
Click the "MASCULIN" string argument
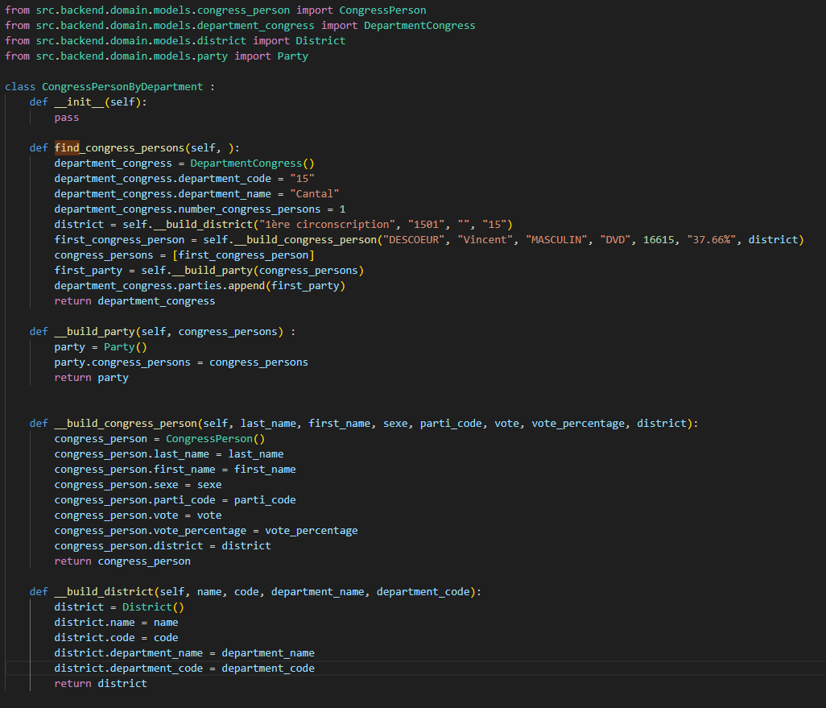(x=557, y=240)
